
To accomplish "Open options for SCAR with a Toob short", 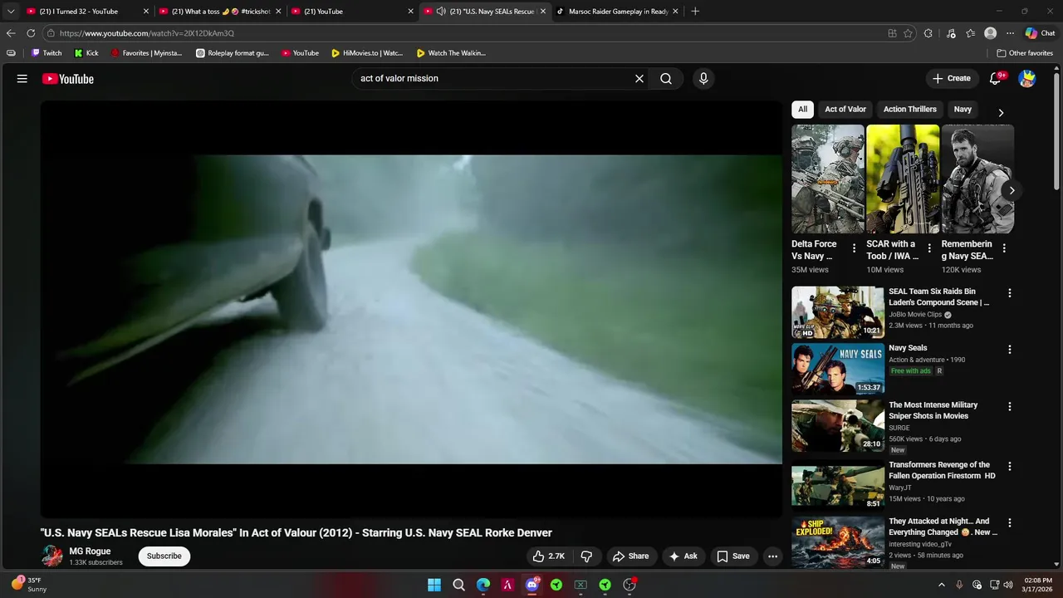I will coord(928,248).
